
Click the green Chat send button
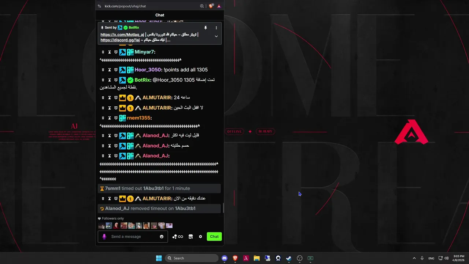click(x=214, y=236)
